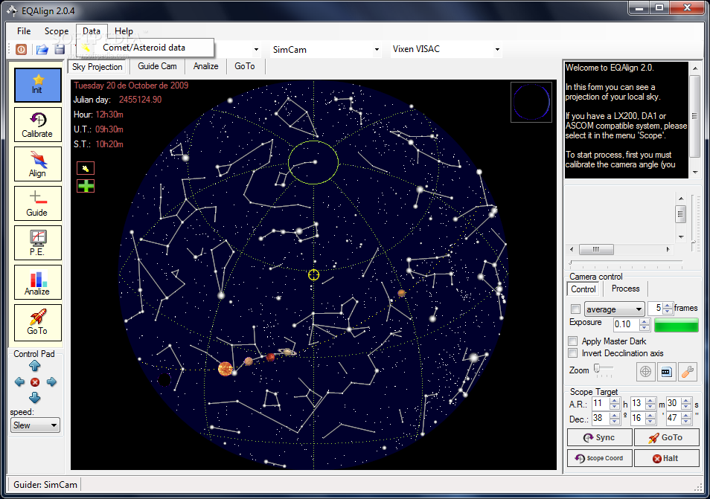Launch GoTo in the left sidebar
This screenshot has width=710, height=499.
click(x=37, y=322)
